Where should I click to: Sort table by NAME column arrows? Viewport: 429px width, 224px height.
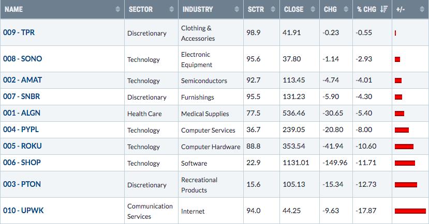(x=117, y=9)
